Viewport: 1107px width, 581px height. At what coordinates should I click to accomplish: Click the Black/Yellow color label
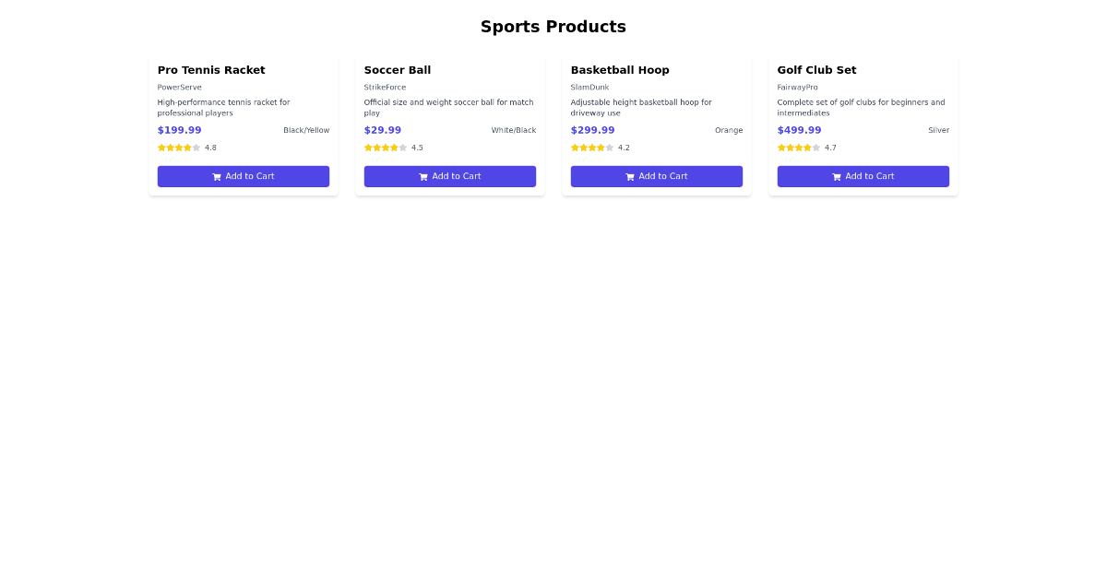306,130
